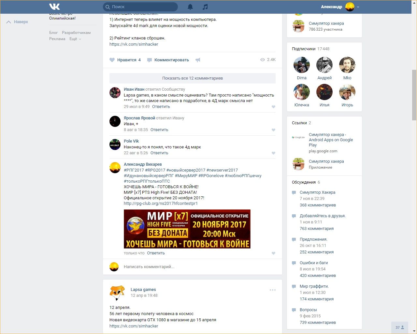The image size is (417, 334).
Task: Open the vk.com/simhacker link in the top post
Action: (x=134, y=44)
